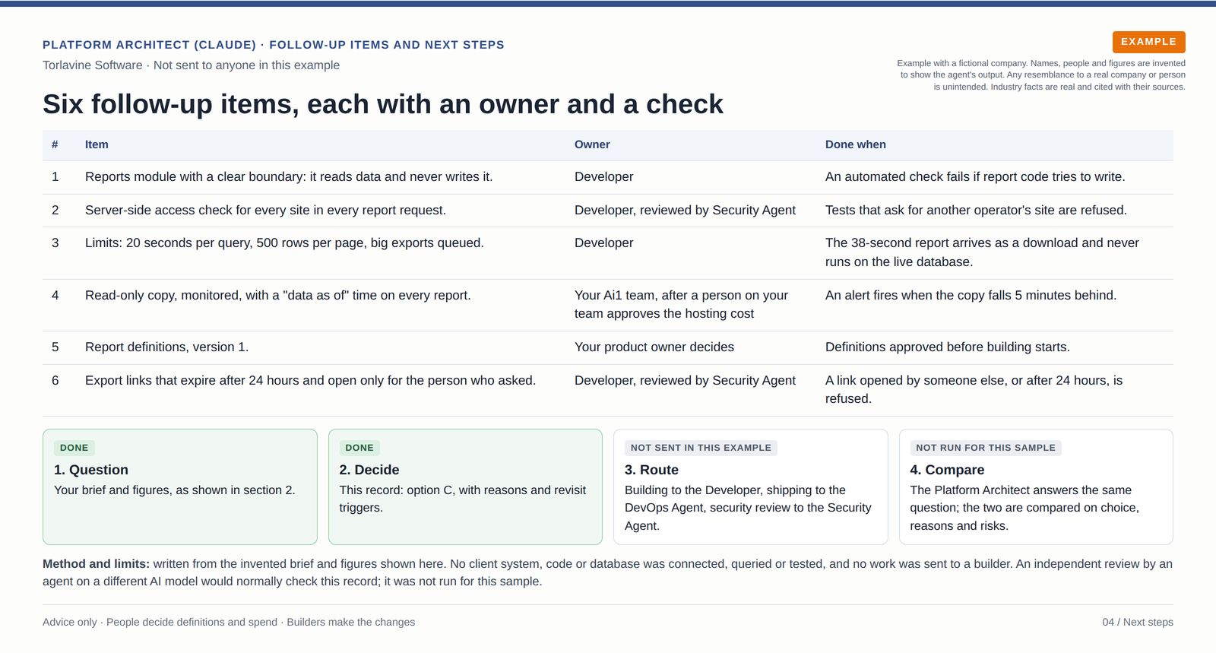
Task: Click the 'NOT SENT IN THIS EXAMPLE' badge
Action: pyautogui.click(x=701, y=448)
